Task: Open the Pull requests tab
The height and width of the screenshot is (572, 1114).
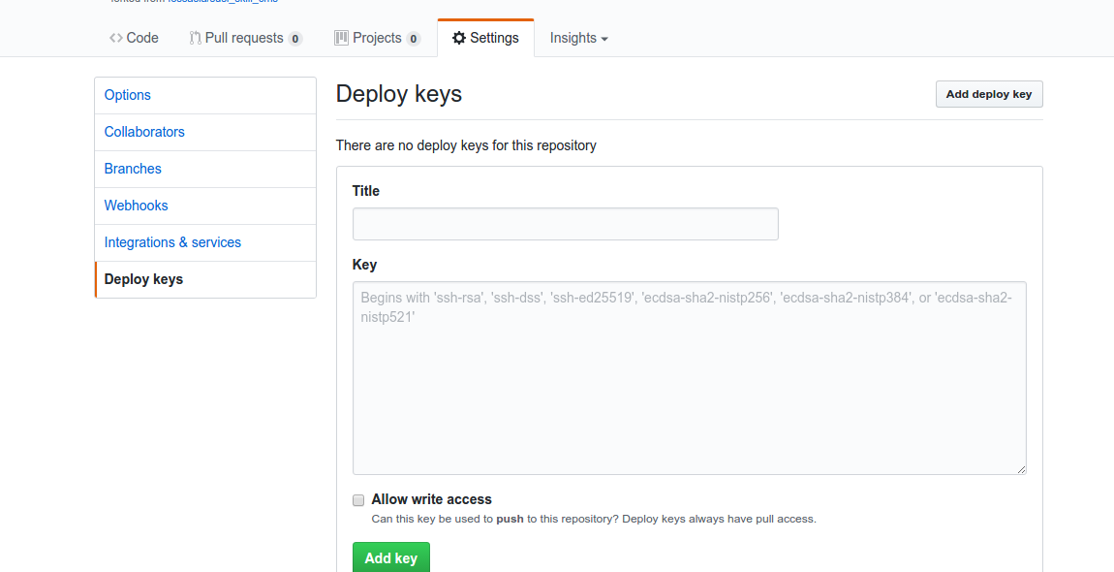Action: (x=246, y=38)
